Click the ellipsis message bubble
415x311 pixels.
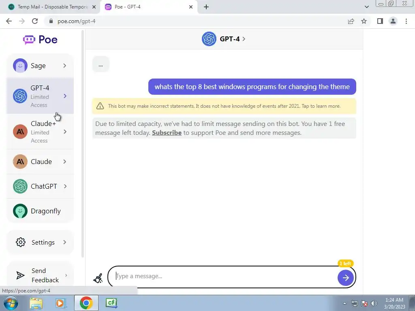[x=101, y=64]
